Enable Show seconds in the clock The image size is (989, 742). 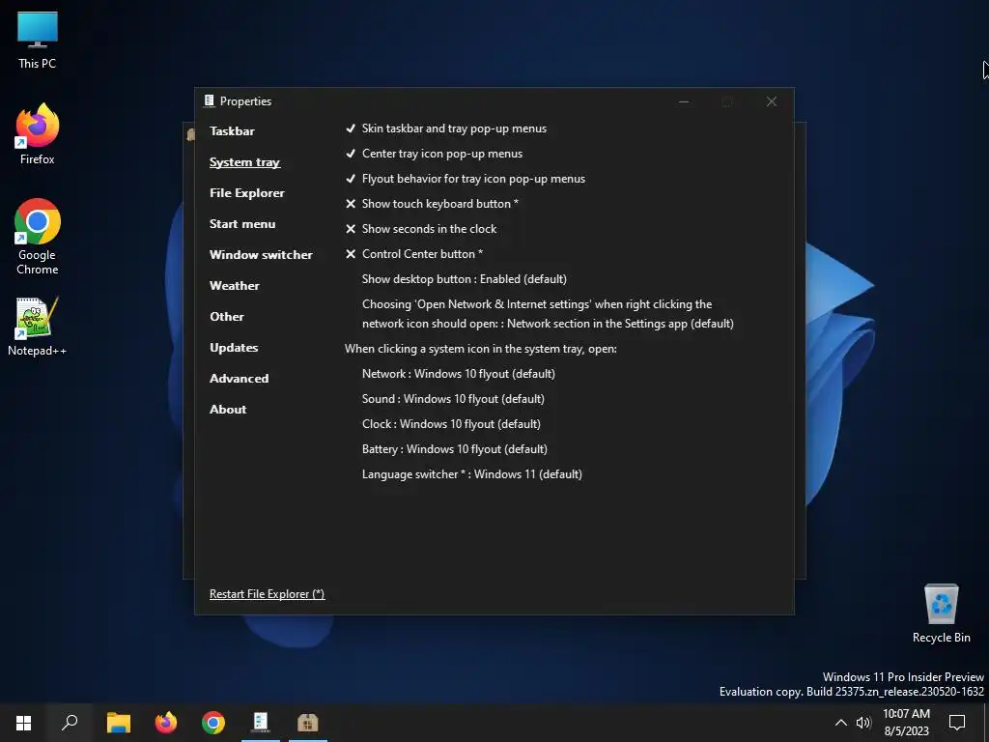tap(421, 229)
